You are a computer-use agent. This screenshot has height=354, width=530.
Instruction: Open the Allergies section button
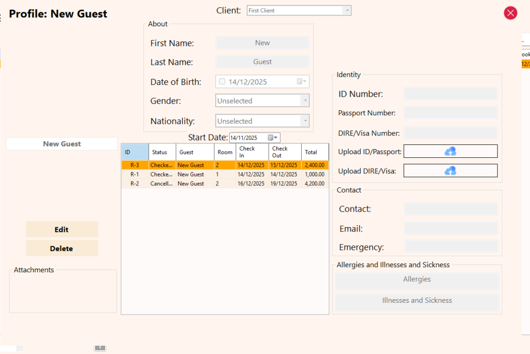coord(417,280)
